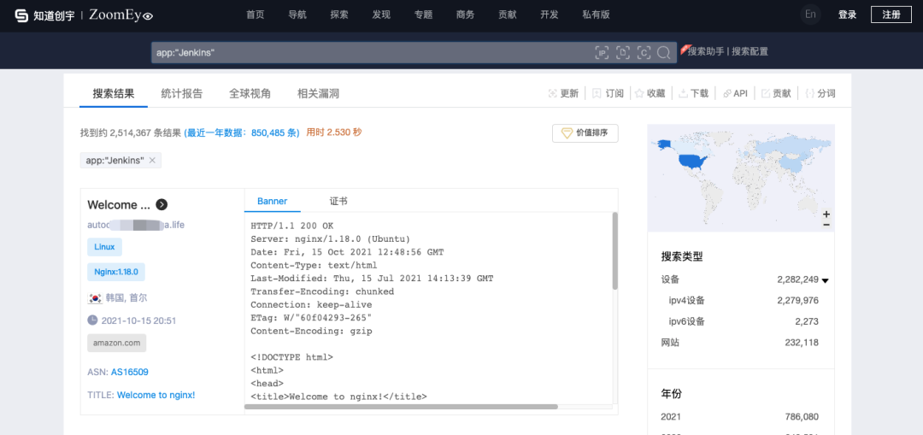Screen dimensions: 923x435
Task: Click the 下载 download action
Action: point(693,93)
